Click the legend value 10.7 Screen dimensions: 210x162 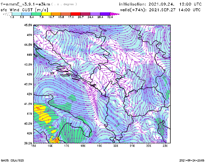(51, 17)
